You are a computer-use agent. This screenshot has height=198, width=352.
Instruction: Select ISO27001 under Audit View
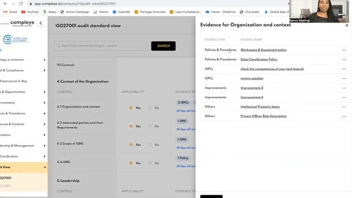6,178
